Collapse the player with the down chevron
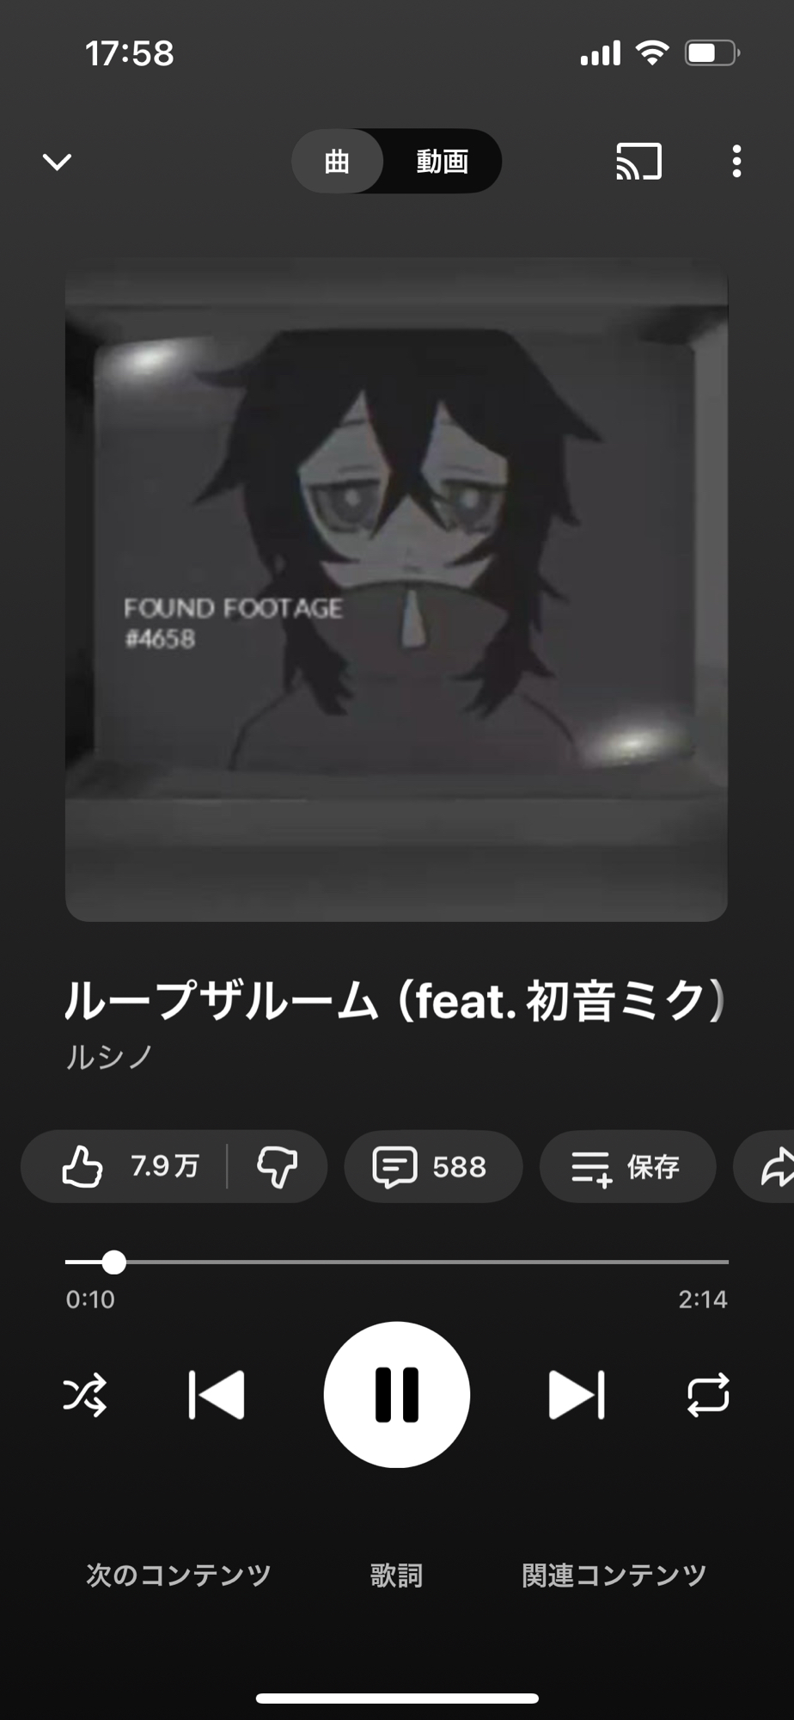Screen dimensions: 794x1720 click(57, 162)
